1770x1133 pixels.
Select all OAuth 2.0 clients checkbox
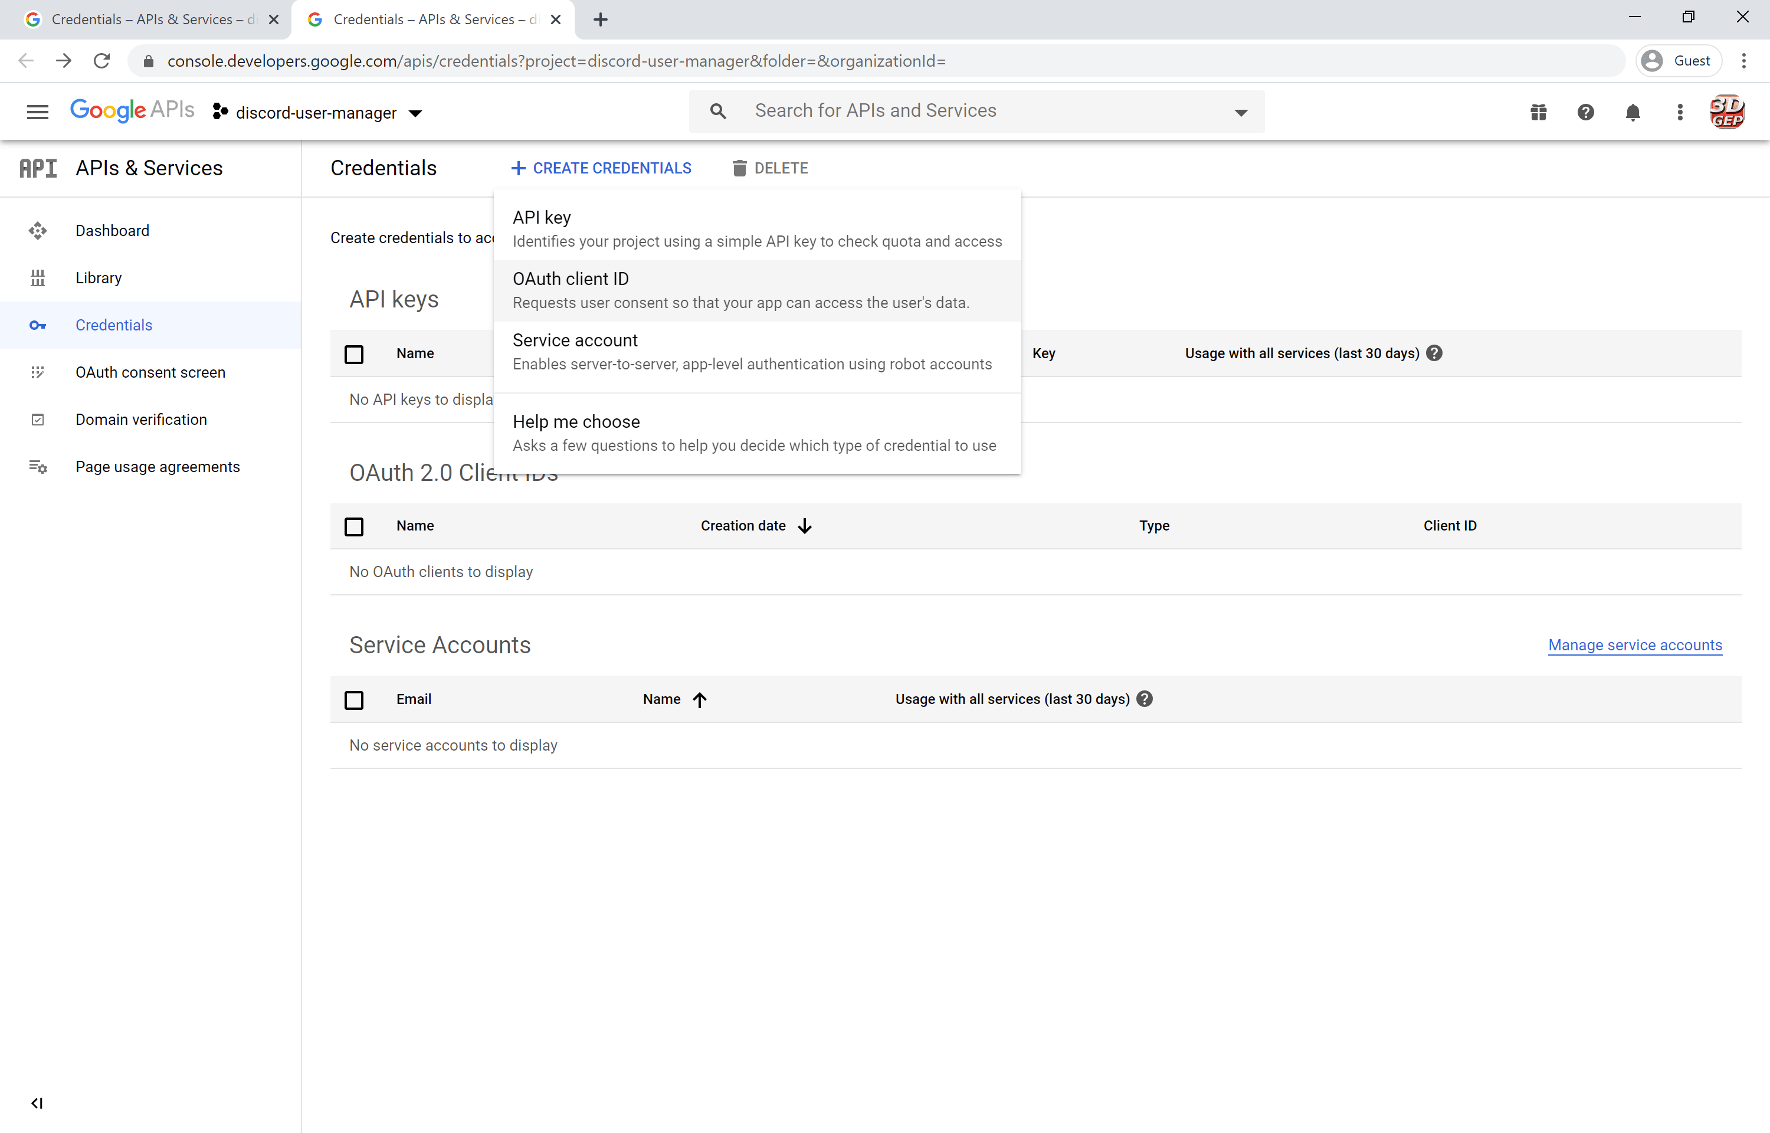354,527
